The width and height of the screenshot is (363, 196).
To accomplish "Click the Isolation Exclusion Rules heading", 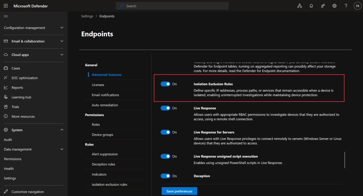I will pos(213,84).
